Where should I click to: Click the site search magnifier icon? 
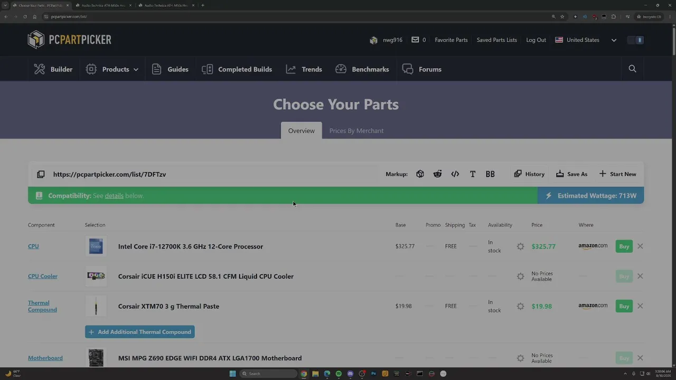(x=632, y=69)
